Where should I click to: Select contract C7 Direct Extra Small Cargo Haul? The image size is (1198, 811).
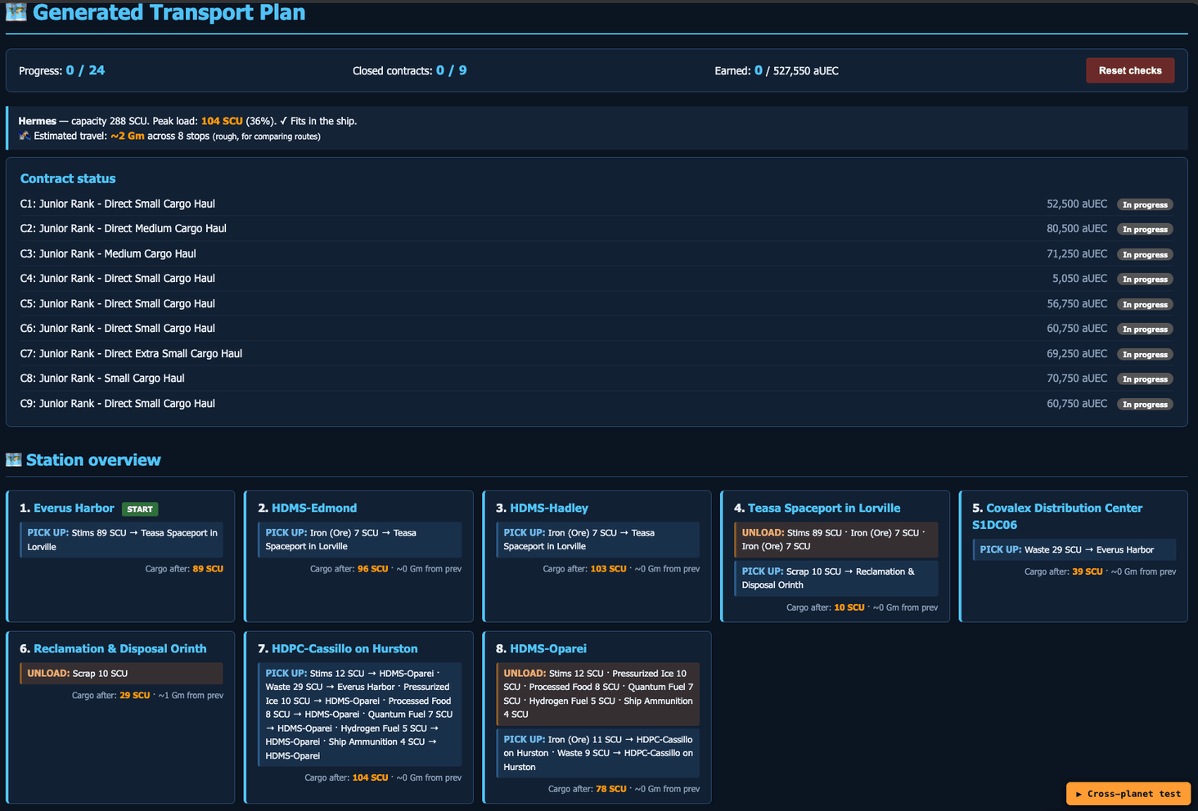597,353
